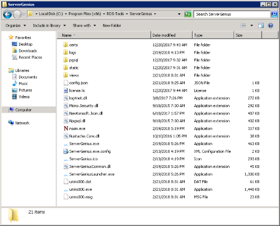Select the log4net.dll file icon
The image size is (280, 226).
coord(66,98)
